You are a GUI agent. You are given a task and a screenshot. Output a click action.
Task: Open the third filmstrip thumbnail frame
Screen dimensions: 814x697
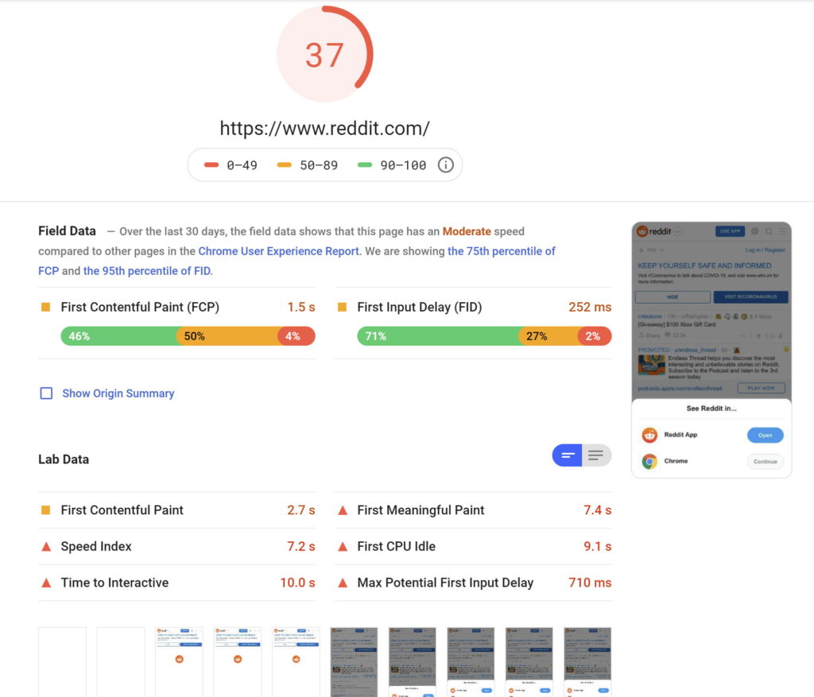tap(179, 662)
